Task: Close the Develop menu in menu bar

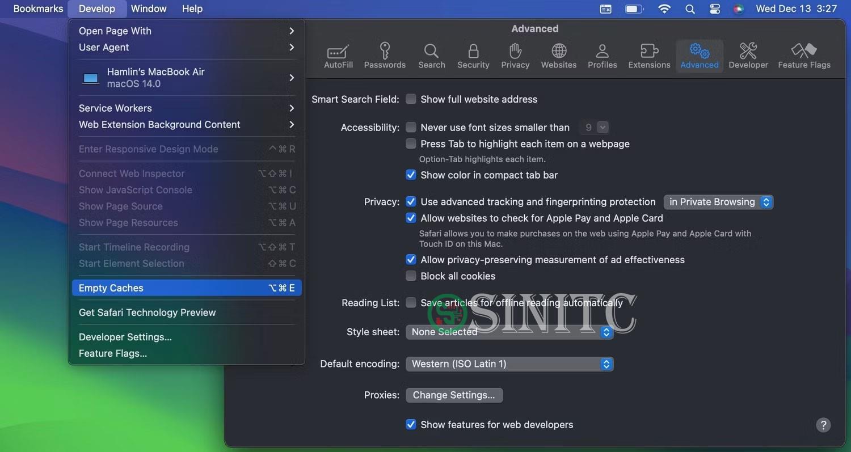Action: 96,9
